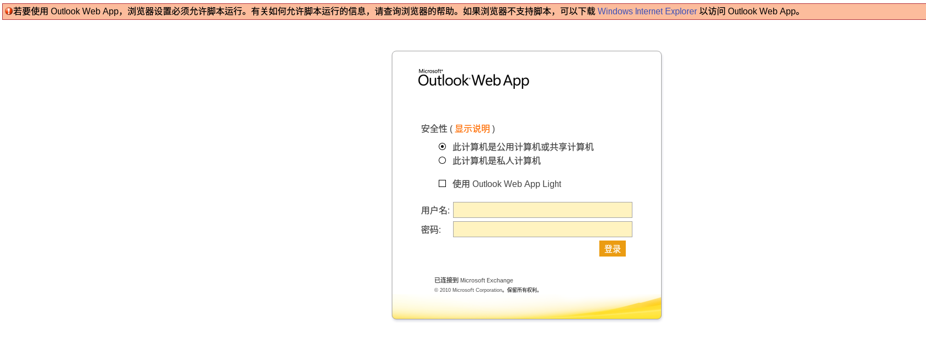
Task: Select the 公用计算机或共享计算机 radio button
Action: click(x=442, y=147)
